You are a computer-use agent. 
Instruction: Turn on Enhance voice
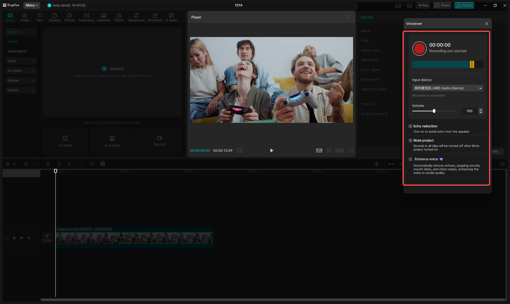click(410, 159)
